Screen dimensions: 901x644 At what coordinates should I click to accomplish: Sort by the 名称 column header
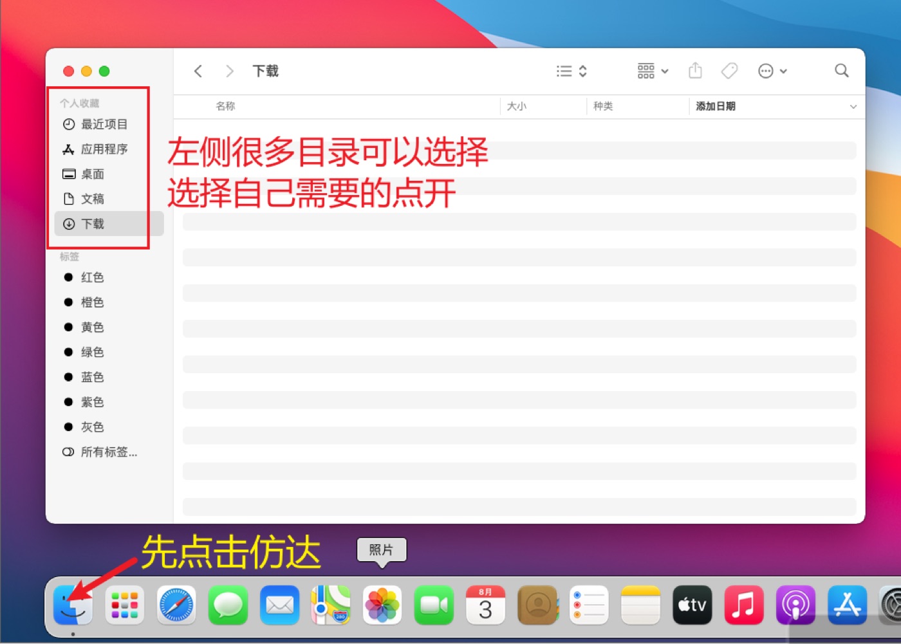coord(225,106)
